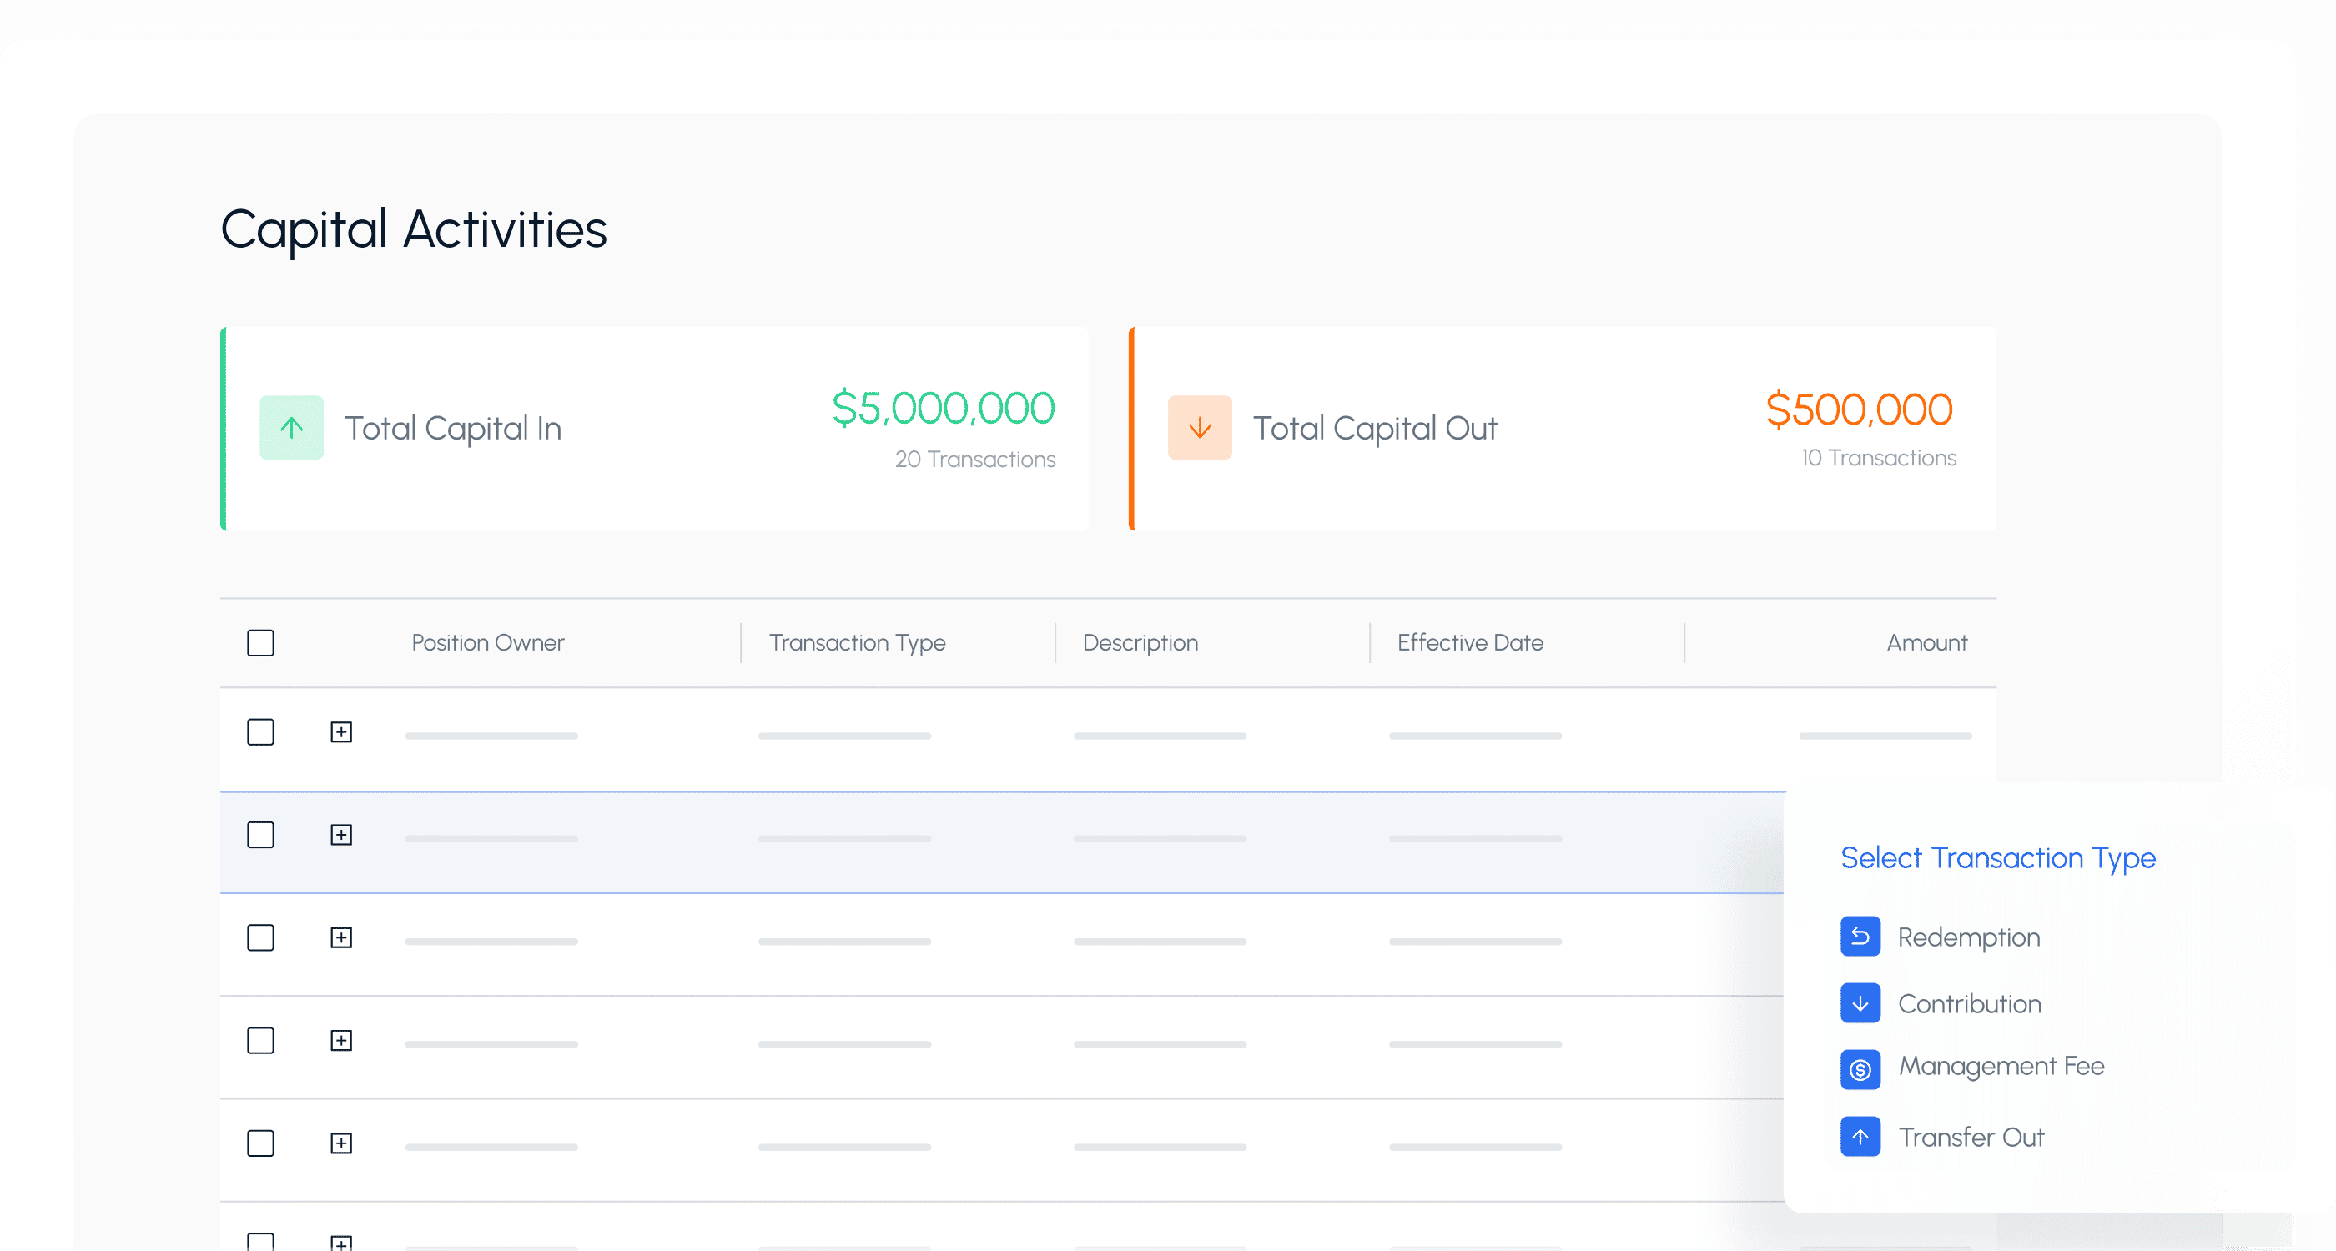Image resolution: width=2336 pixels, height=1251 pixels.
Task: Expand the third table row
Action: pos(341,937)
